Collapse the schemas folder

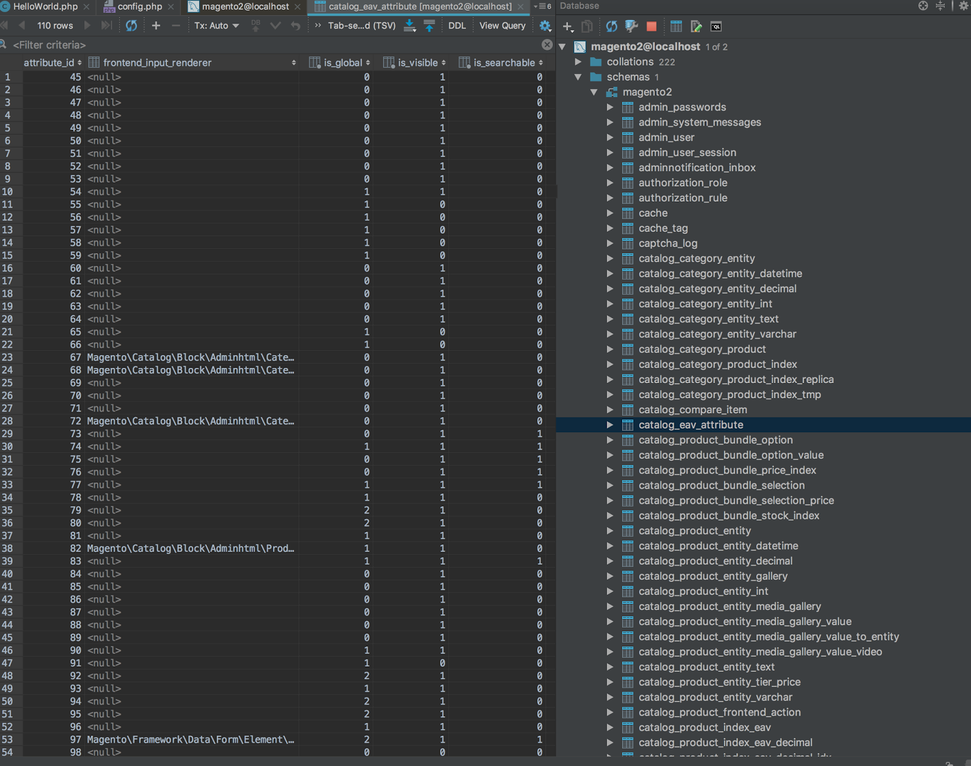click(578, 77)
